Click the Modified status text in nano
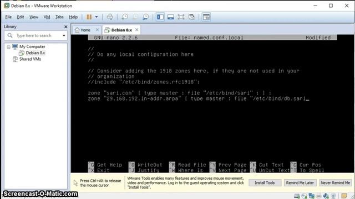 coord(318,38)
